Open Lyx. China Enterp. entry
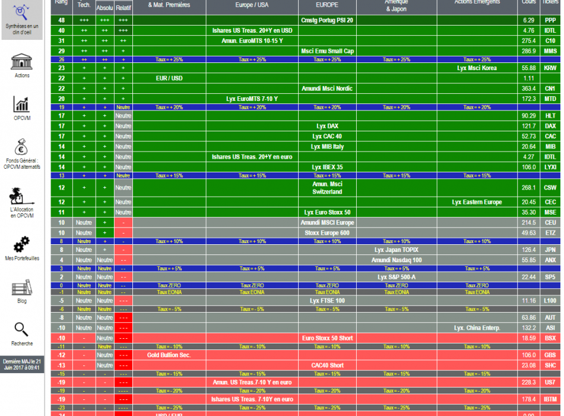The height and width of the screenshot is (416, 564). pos(477,328)
